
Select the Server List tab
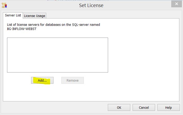click(13, 15)
